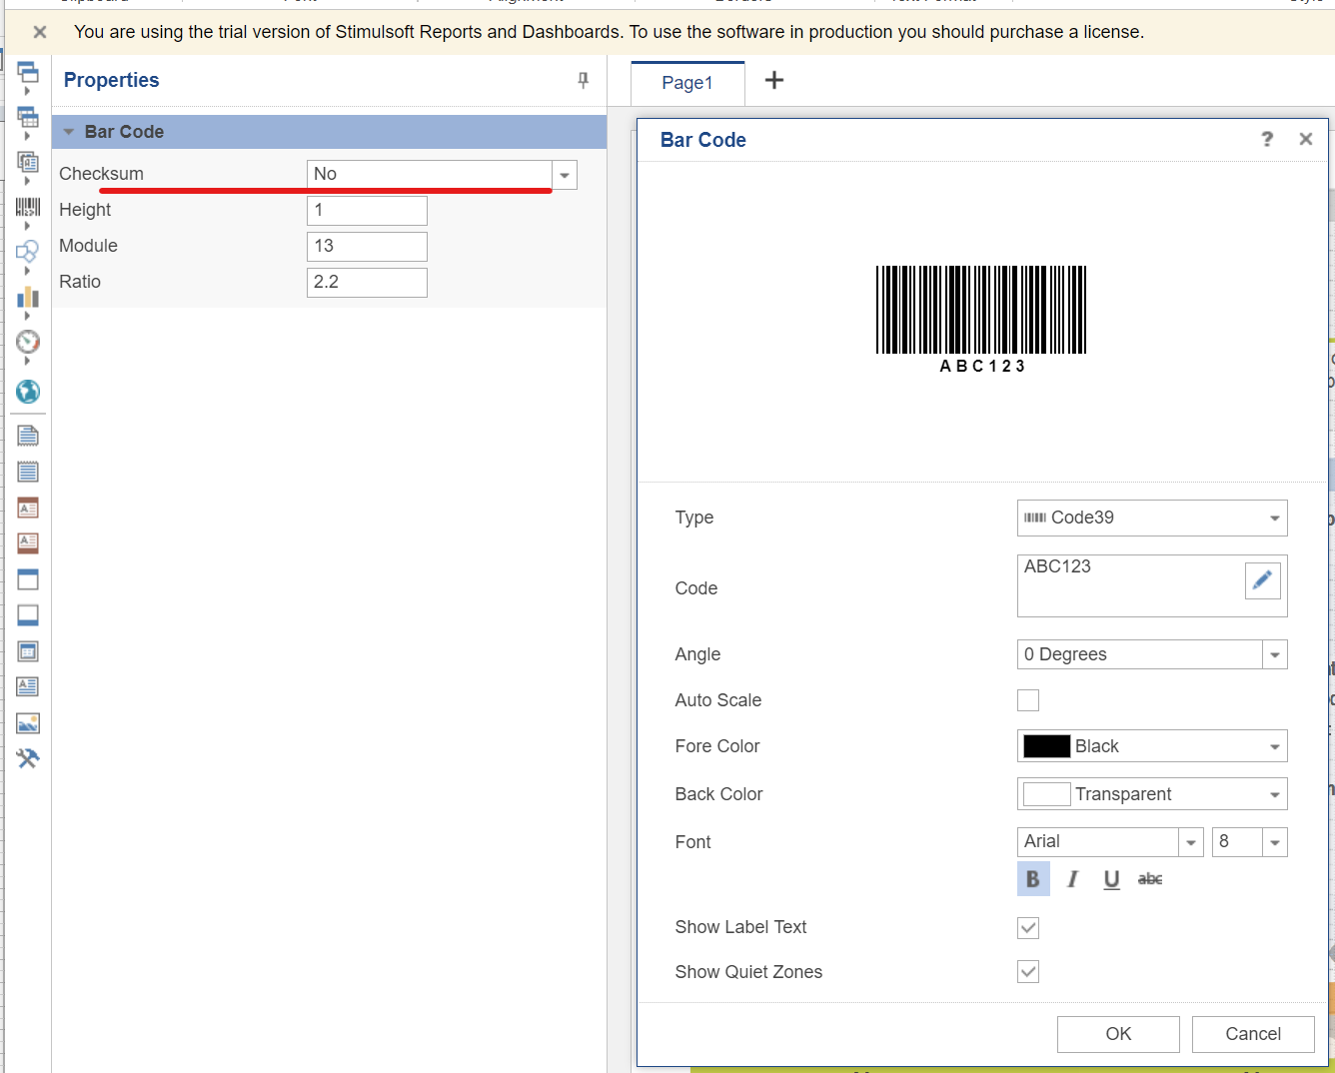Open the Shapes toolbox category
The image size is (1335, 1073).
(28, 252)
